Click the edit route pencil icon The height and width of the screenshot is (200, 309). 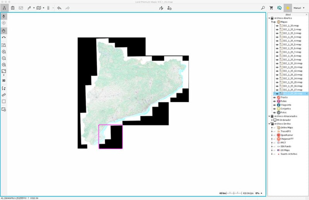tap(161, 8)
